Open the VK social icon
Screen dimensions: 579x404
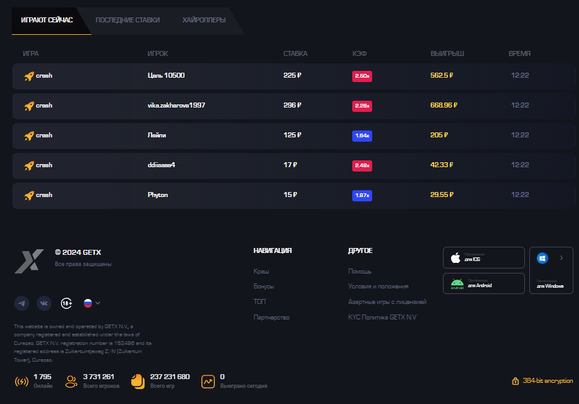click(43, 303)
